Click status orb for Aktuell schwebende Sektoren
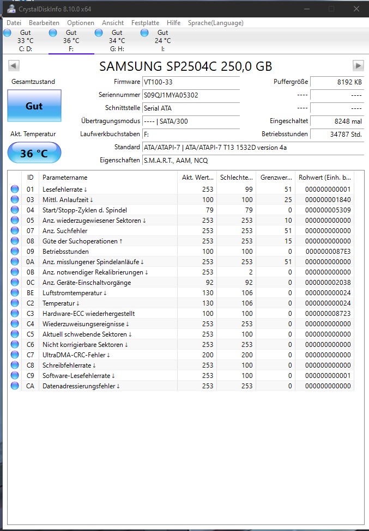Image resolution: width=369 pixels, height=531 pixels. coord(15,333)
